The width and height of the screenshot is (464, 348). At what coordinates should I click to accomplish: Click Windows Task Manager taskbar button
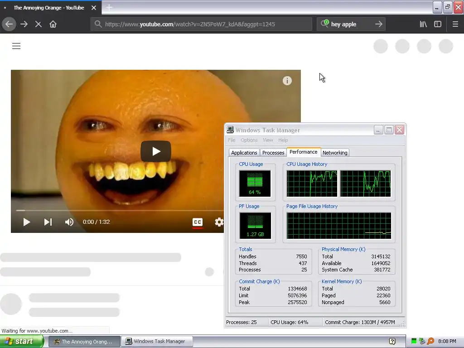click(x=157, y=342)
